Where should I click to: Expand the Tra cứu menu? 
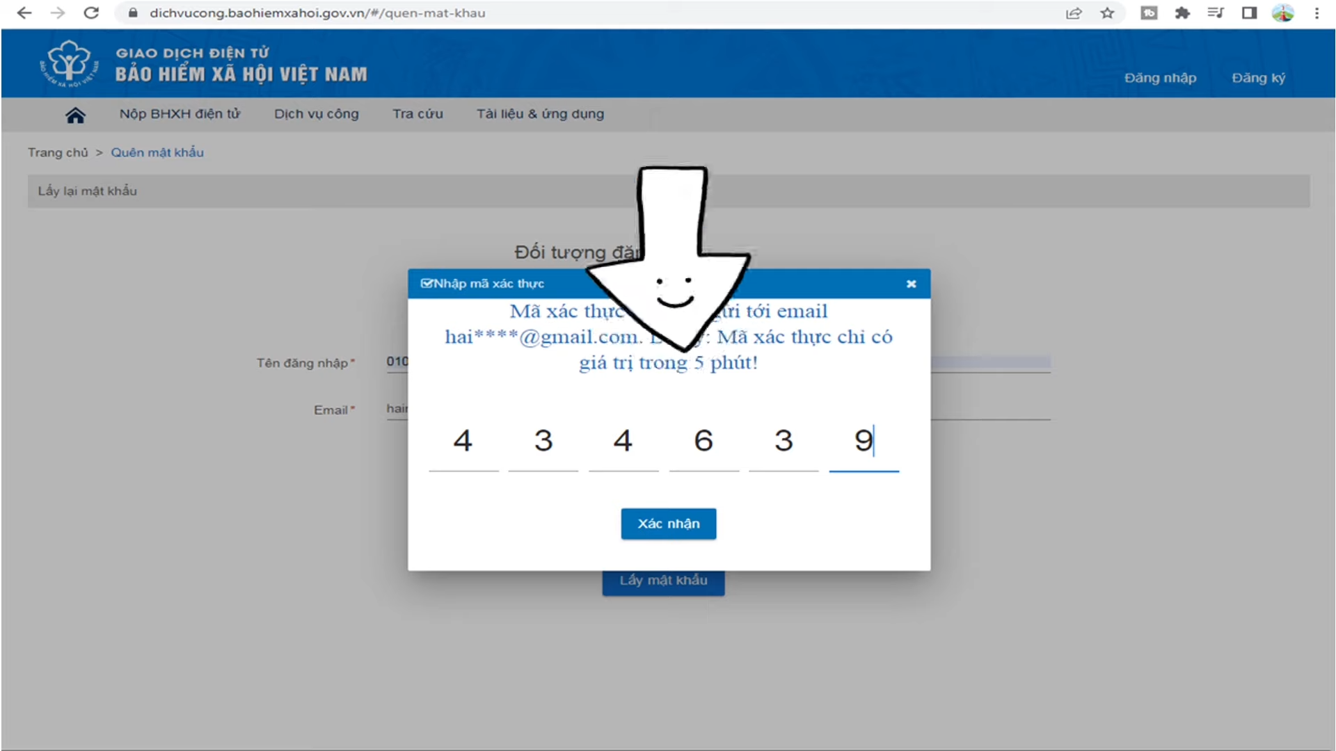pos(417,114)
